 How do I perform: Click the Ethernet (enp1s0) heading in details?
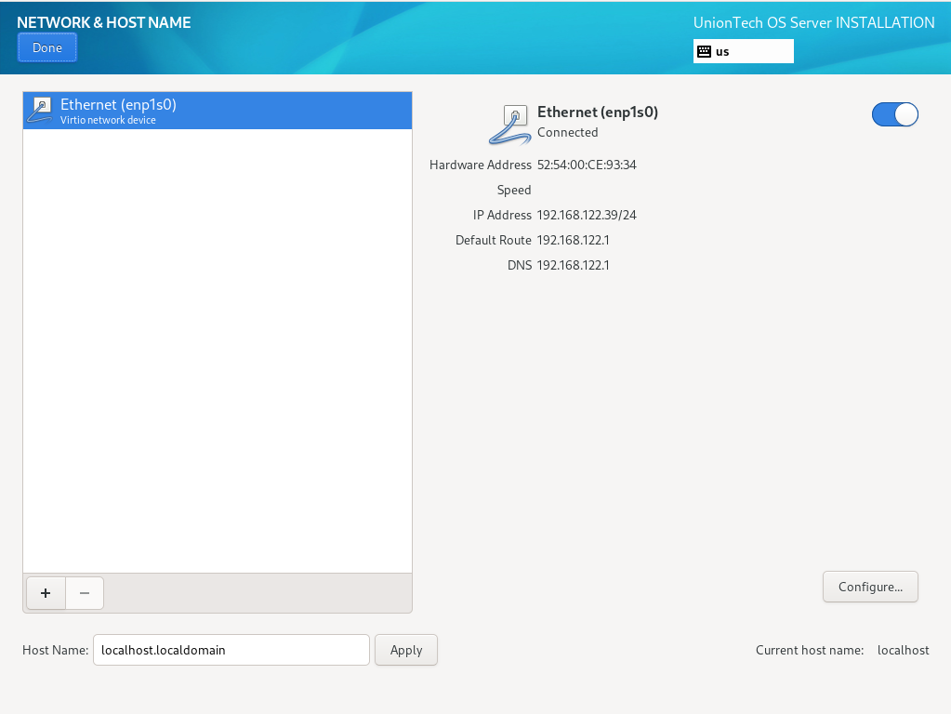pos(598,112)
